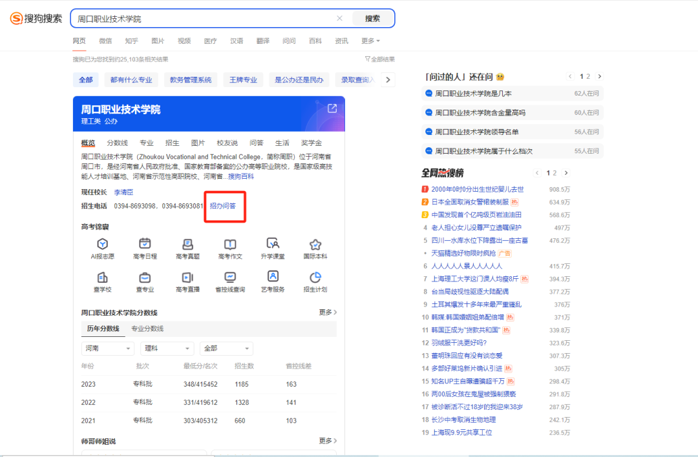This screenshot has height=457, width=698.
Task: Click the 2023 score row value 348/415452
Action: (x=200, y=384)
